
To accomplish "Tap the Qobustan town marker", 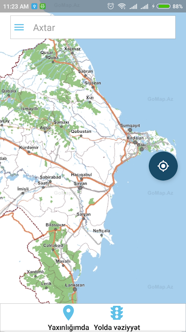I will tap(81, 136).
